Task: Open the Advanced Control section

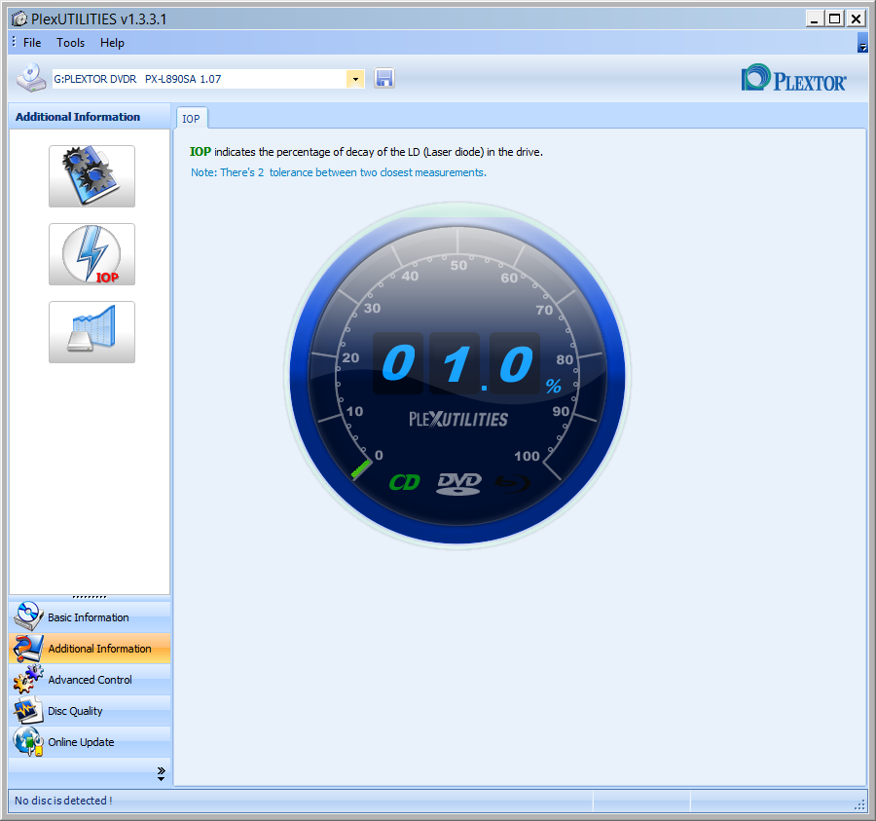Action: pos(90,680)
